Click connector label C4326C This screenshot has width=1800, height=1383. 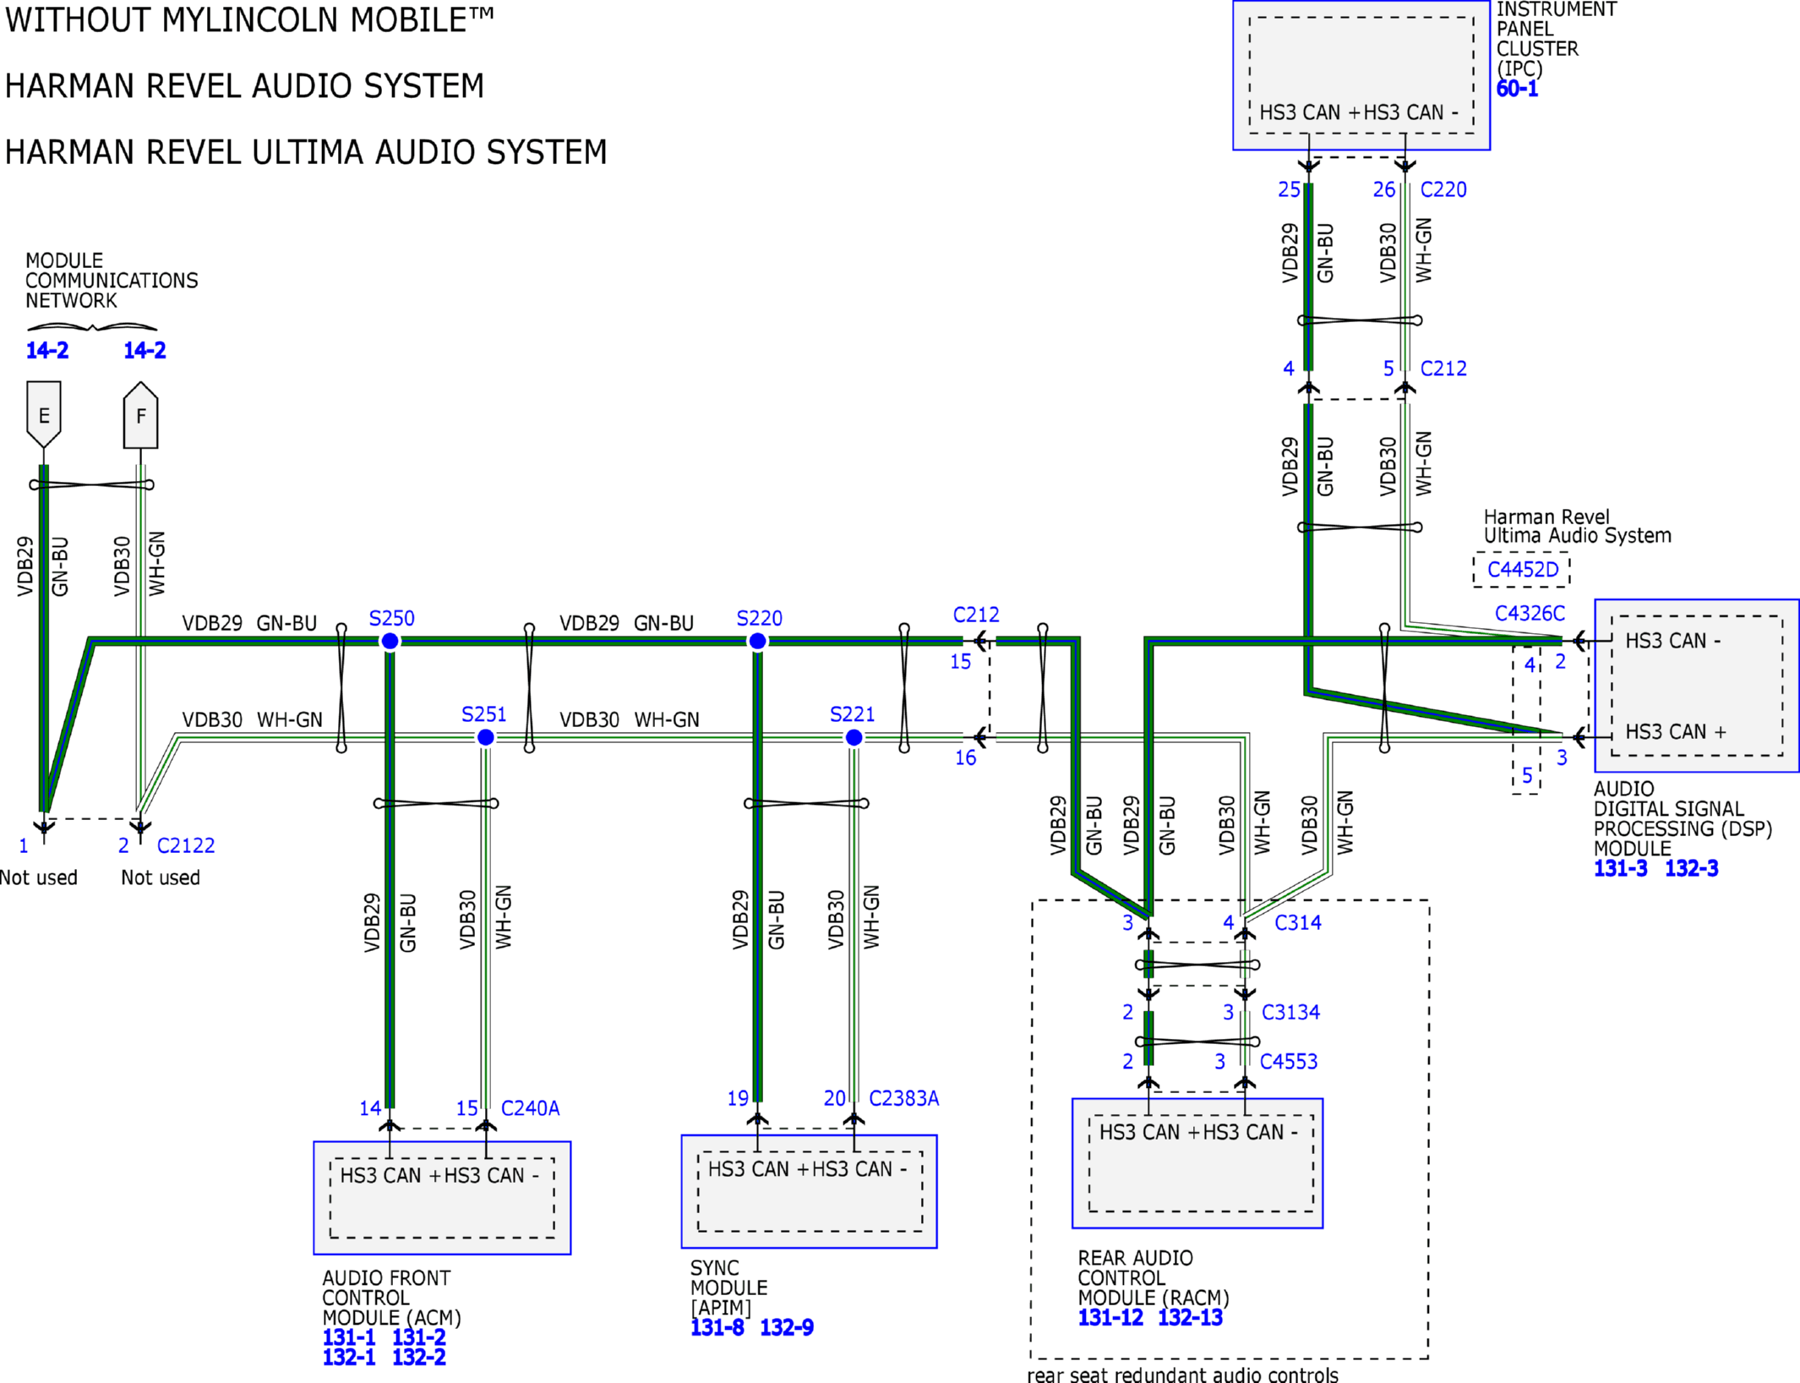[x=1530, y=614]
